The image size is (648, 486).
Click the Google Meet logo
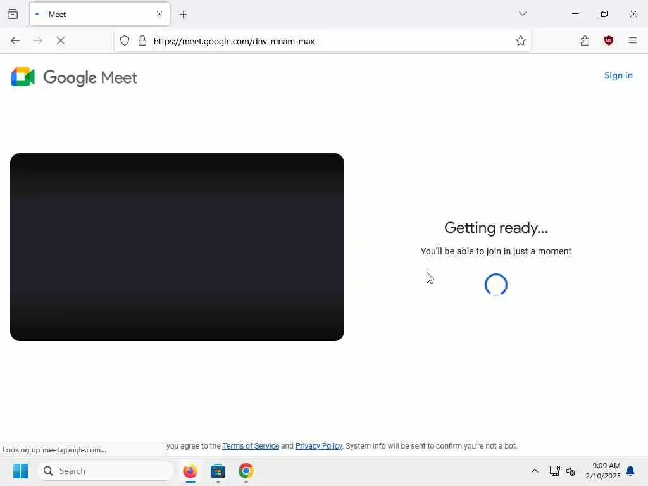tap(74, 77)
